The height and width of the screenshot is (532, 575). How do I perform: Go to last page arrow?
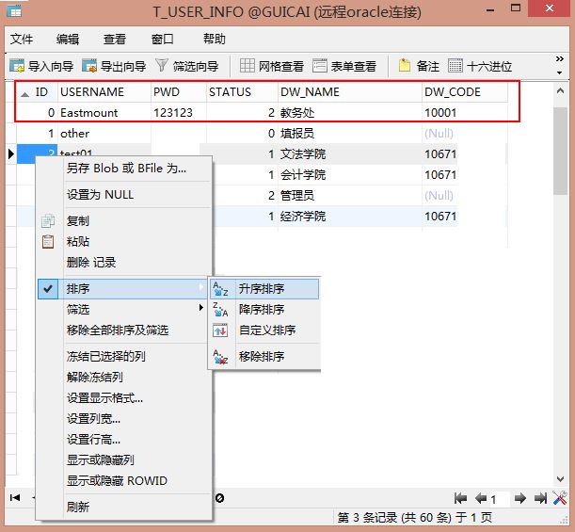click(540, 498)
